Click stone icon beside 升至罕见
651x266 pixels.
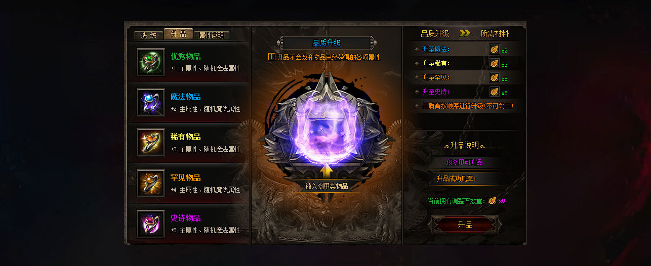(495, 78)
